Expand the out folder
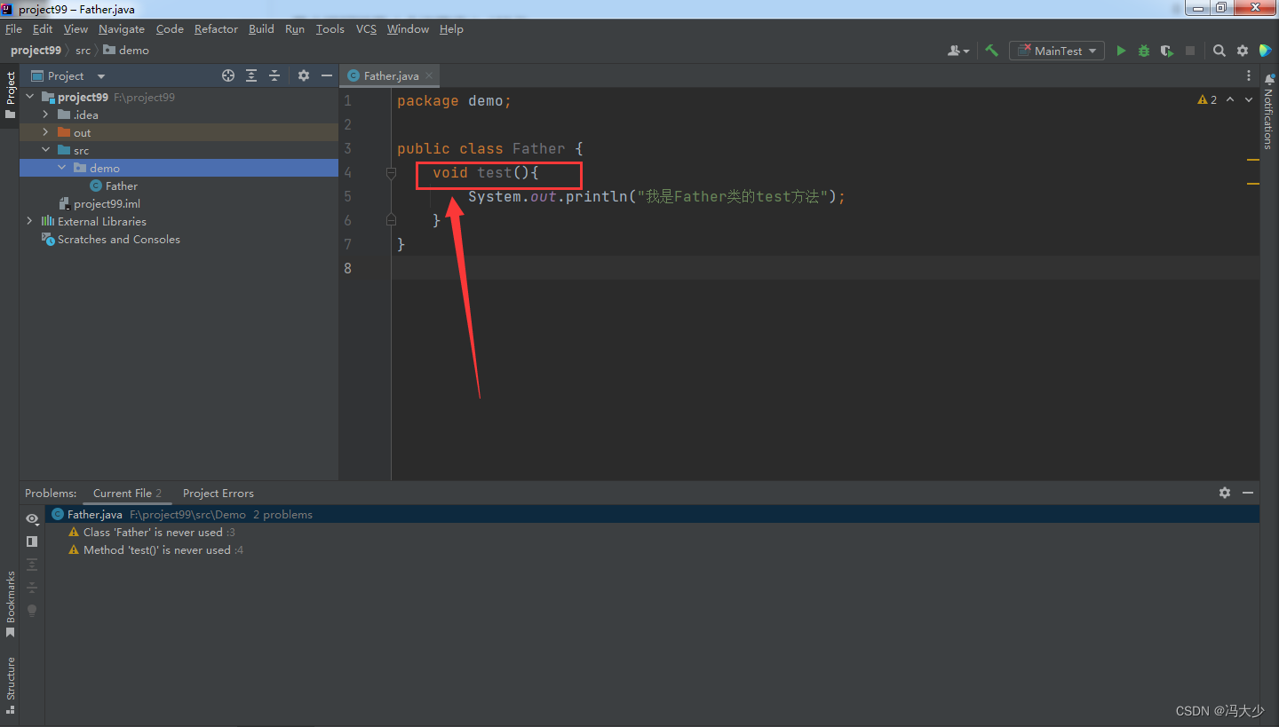This screenshot has width=1279, height=727. click(x=45, y=132)
